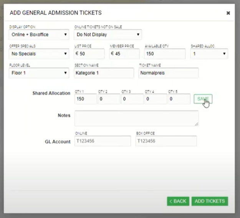240x218 pixels.
Task: Expand Online Tickets Not On Sale dropdown
Action: tap(108, 35)
